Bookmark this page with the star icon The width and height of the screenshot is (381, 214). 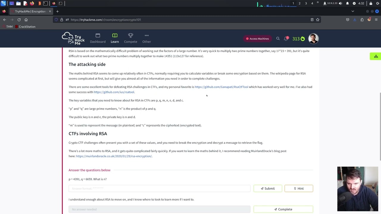[318, 20]
